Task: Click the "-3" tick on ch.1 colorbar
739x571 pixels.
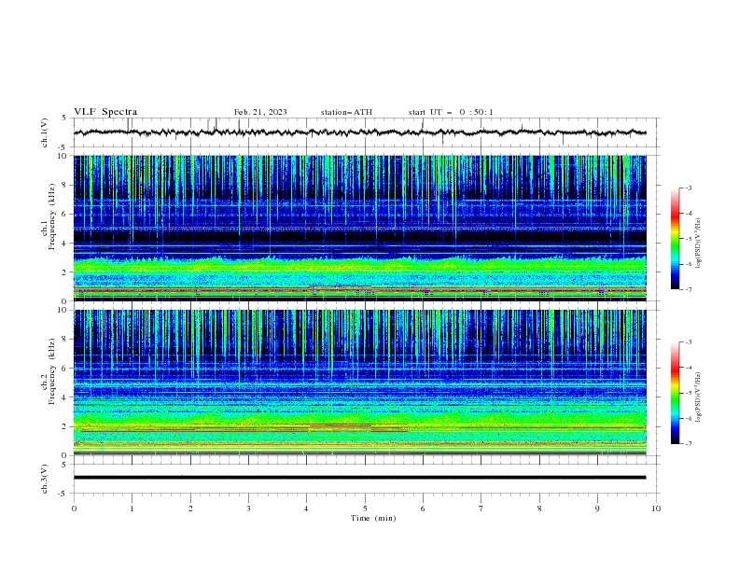Action: [x=689, y=188]
